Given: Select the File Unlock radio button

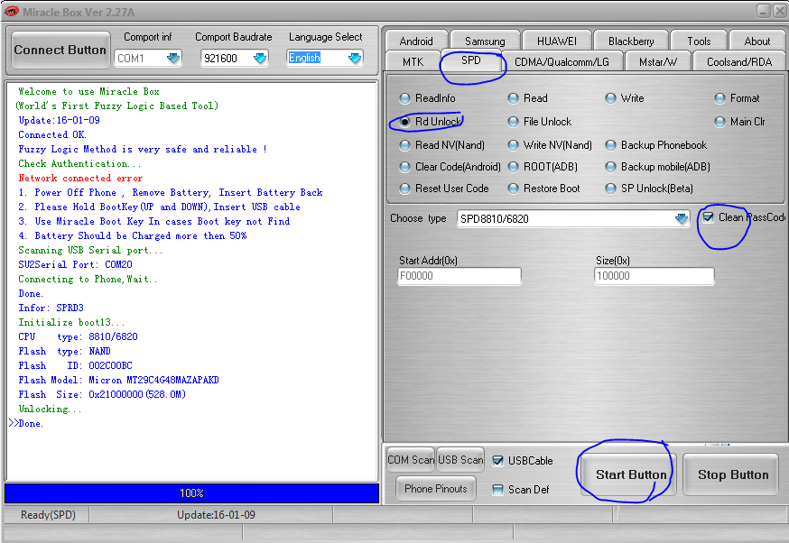Looking at the screenshot, I should tap(513, 122).
